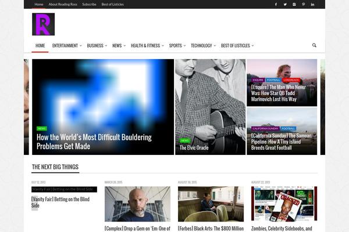Click FOOTBALL tag on Marinovich article
Screen dimensions: 349x232
pyautogui.click(x=273, y=80)
